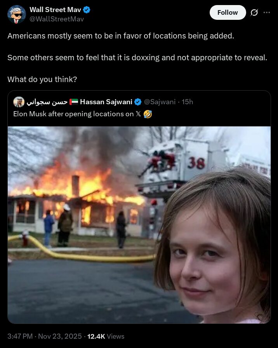Screen dimensions: 278x348
Task: Follow Wall Street Mav account
Action: [228, 12]
